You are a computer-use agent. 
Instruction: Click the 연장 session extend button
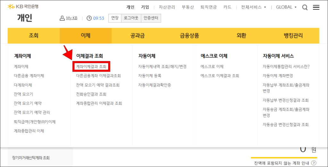click(x=115, y=18)
